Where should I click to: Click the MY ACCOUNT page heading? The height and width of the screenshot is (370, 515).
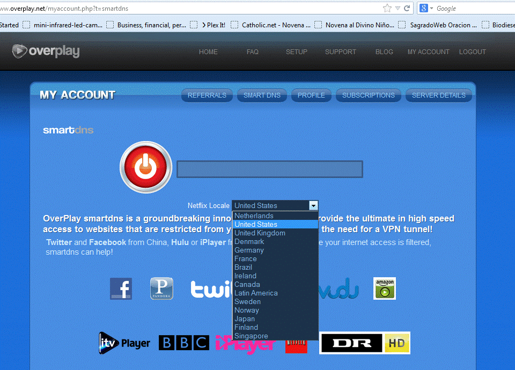click(77, 95)
